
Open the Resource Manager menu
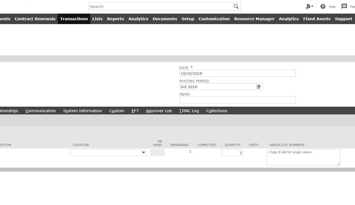pyautogui.click(x=254, y=19)
